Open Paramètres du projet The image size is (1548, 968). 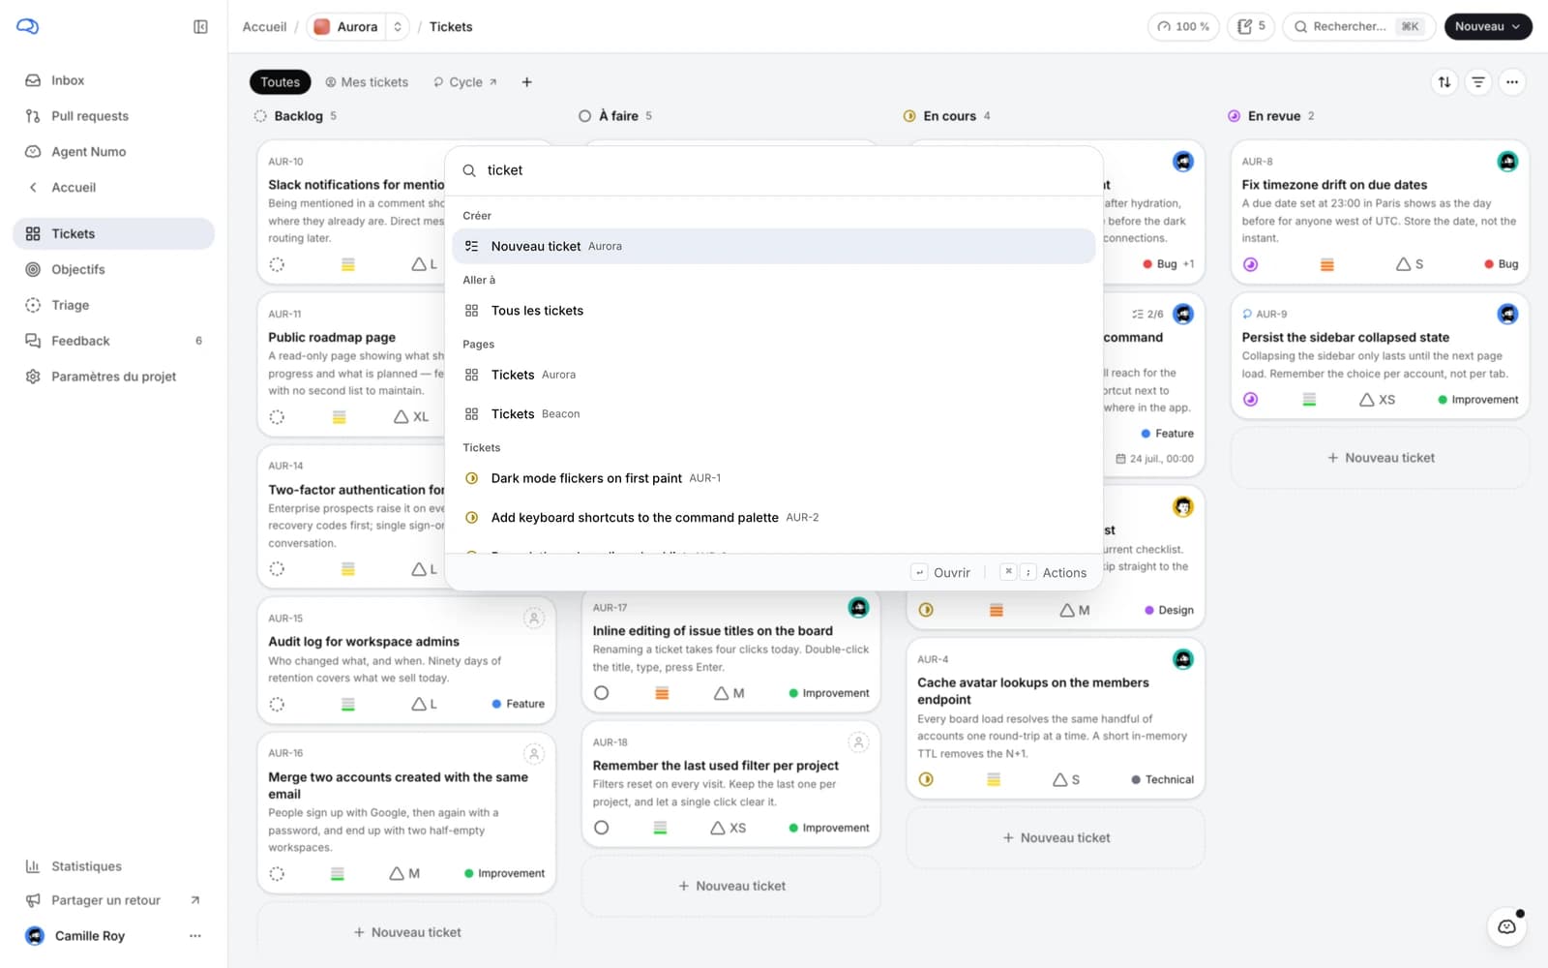pos(113,377)
